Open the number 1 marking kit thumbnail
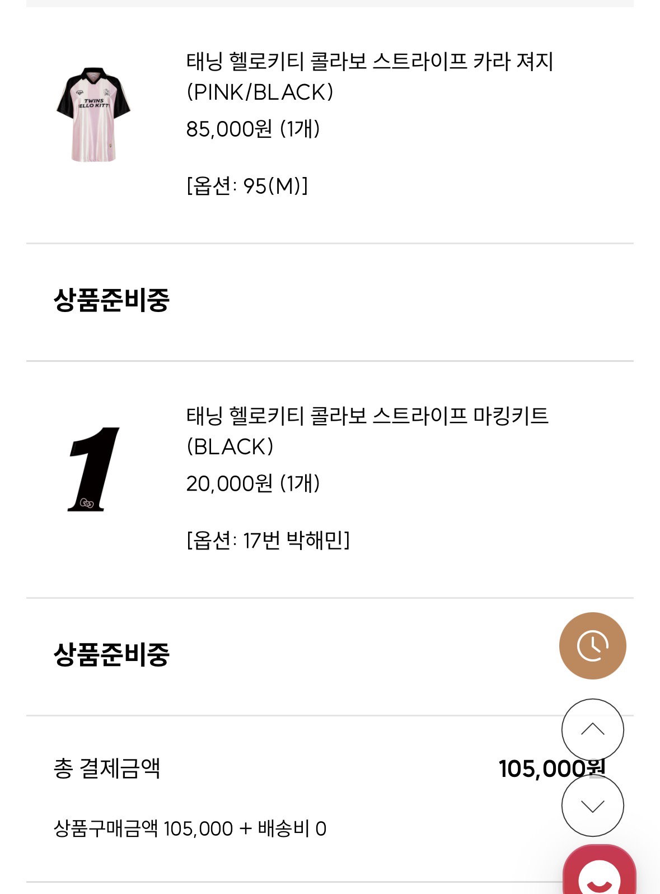 93,469
